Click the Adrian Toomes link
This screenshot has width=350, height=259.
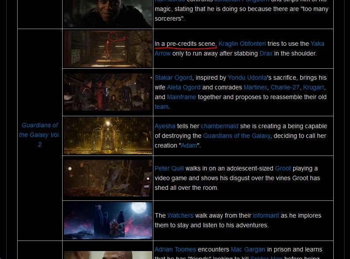175,249
